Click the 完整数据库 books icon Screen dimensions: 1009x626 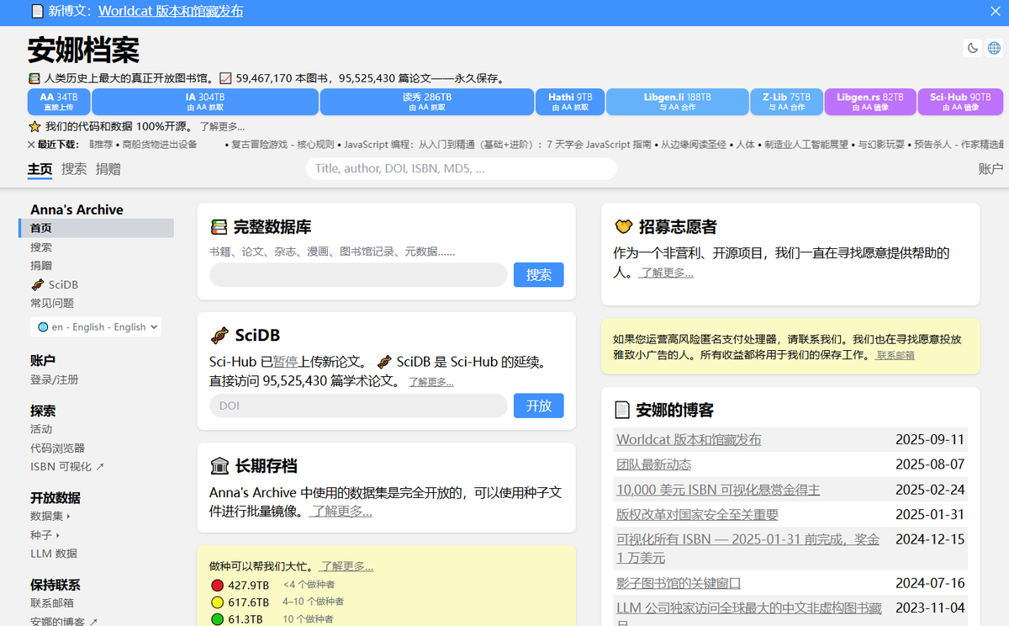click(x=219, y=227)
